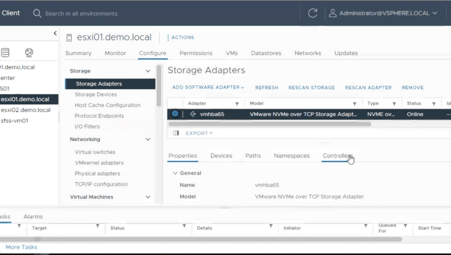Open the Export dropdown
This screenshot has width=451, height=255.
(199, 133)
